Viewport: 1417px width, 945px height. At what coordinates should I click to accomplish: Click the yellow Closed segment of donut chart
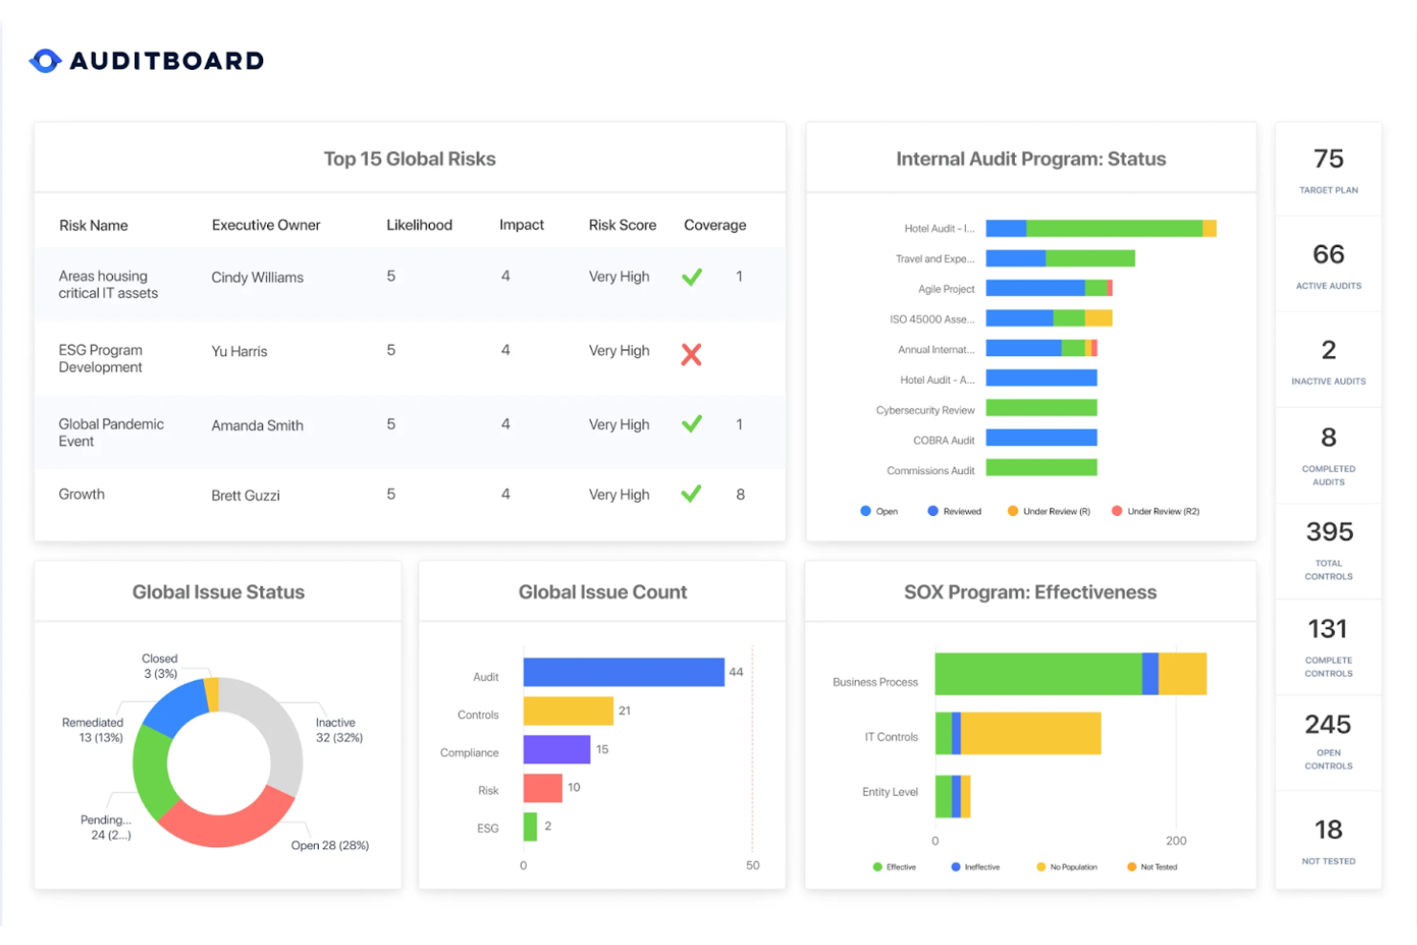pyautogui.click(x=213, y=693)
